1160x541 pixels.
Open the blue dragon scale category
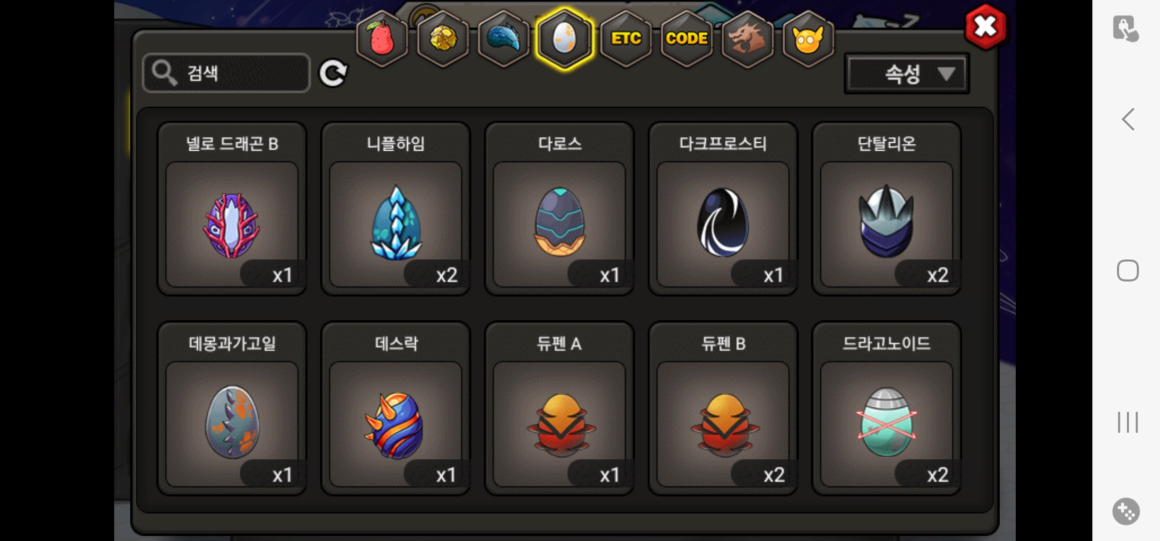[x=504, y=39]
